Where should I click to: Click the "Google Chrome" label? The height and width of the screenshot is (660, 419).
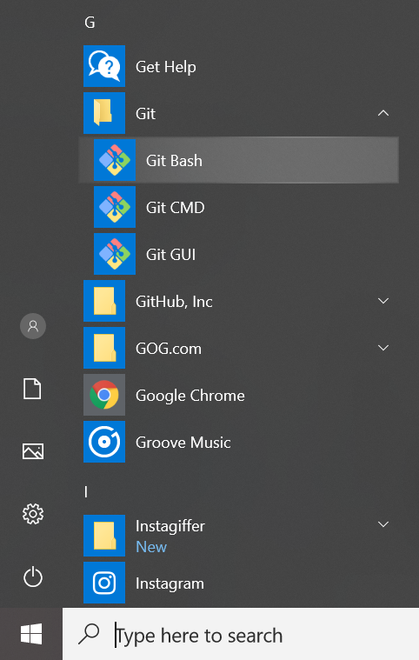click(190, 396)
